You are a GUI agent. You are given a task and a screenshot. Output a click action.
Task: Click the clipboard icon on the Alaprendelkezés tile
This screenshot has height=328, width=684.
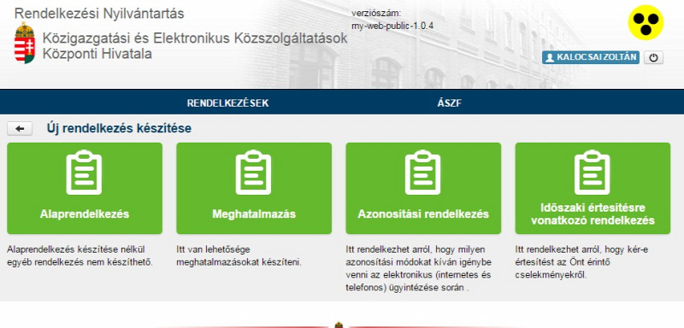click(x=84, y=172)
